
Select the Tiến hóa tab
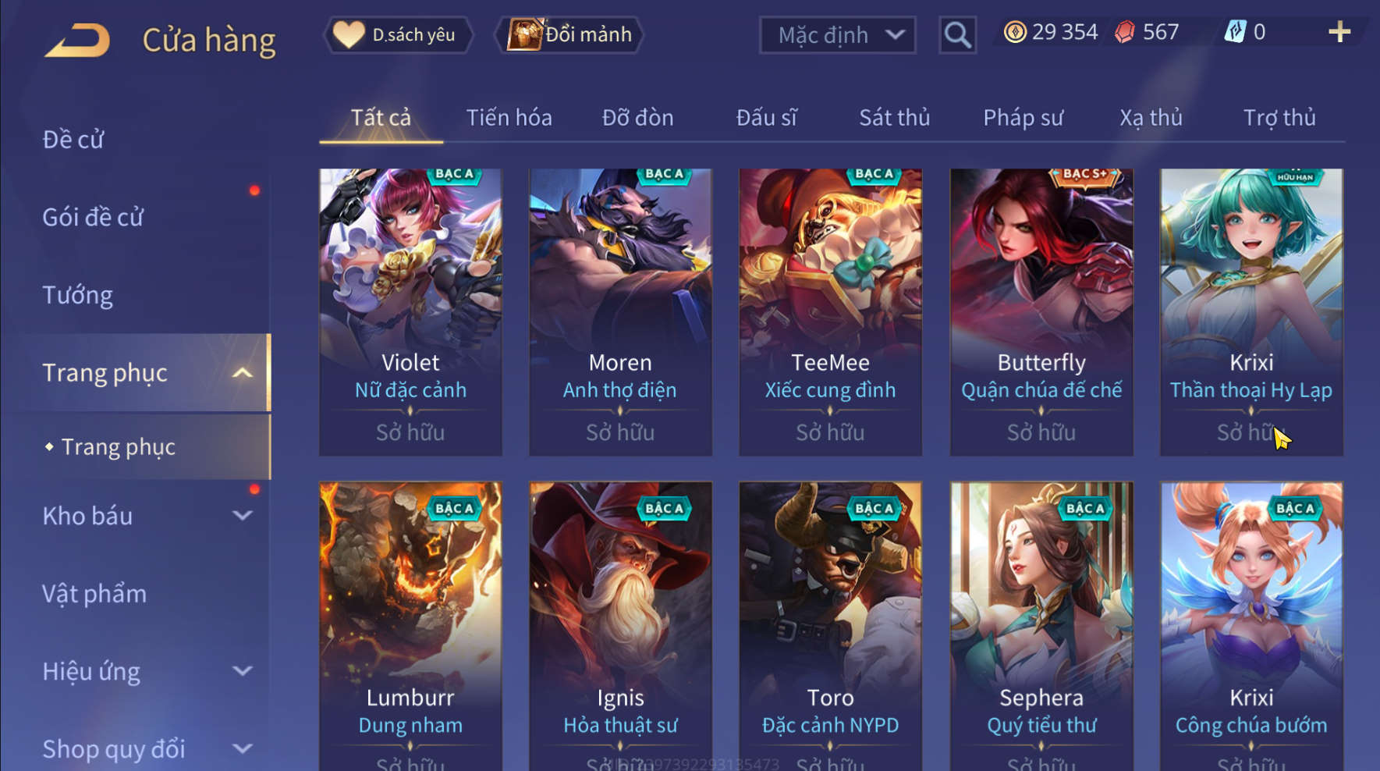click(x=509, y=118)
